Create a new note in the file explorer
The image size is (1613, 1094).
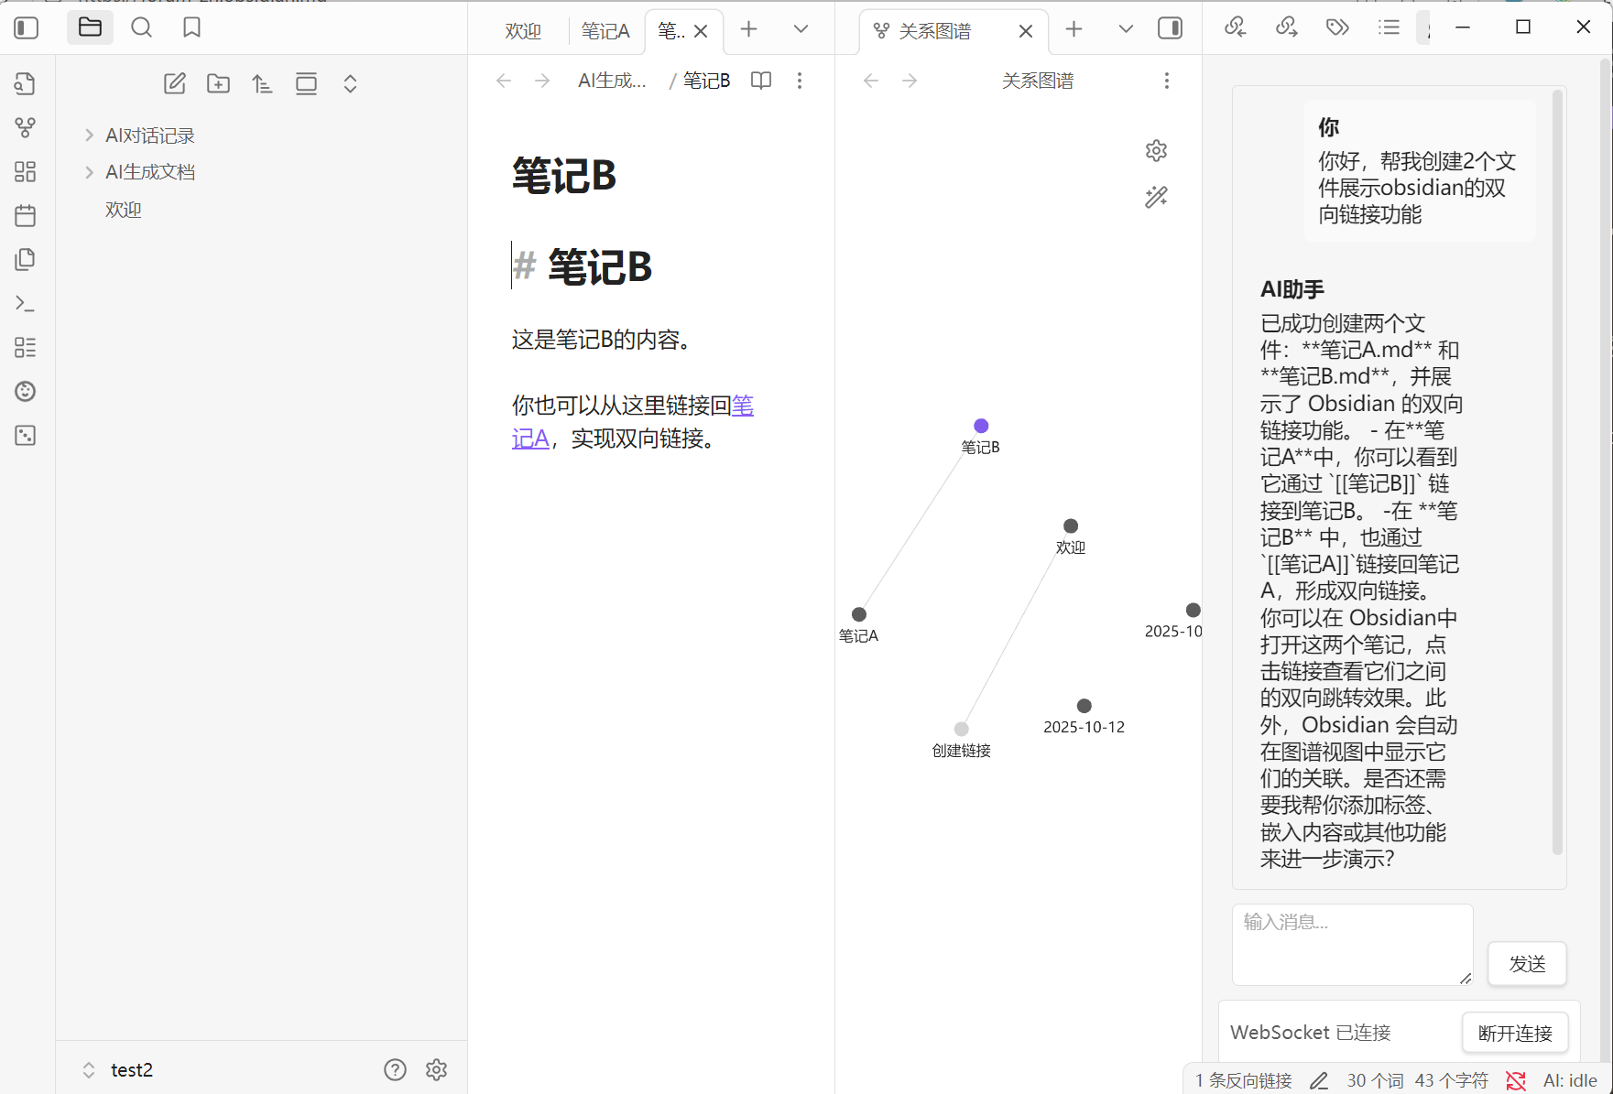click(174, 84)
